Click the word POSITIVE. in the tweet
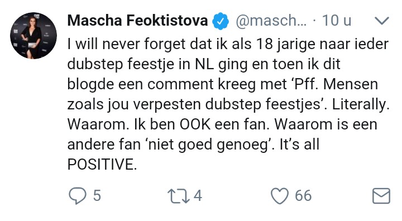Image resolution: width=402 pixels, height=221 pixels. (102, 164)
